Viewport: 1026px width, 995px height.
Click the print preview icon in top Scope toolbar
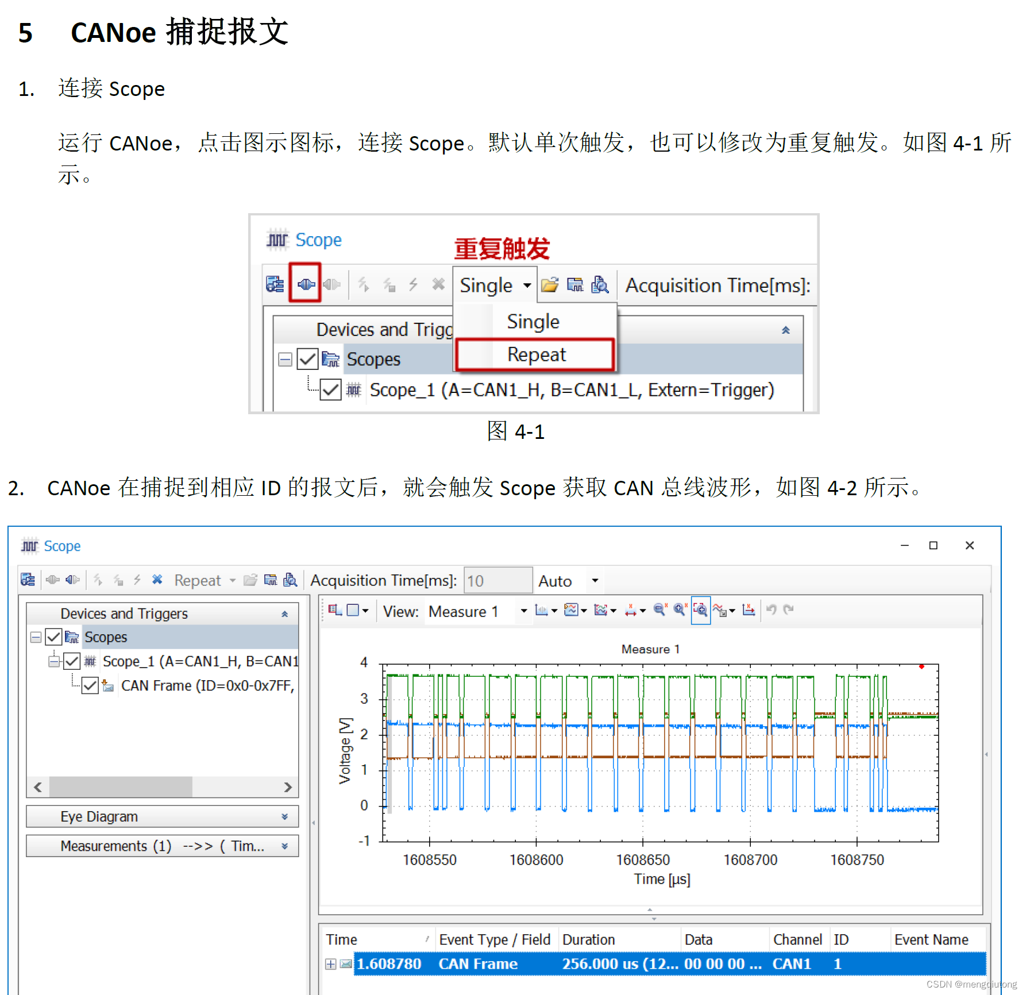(600, 284)
